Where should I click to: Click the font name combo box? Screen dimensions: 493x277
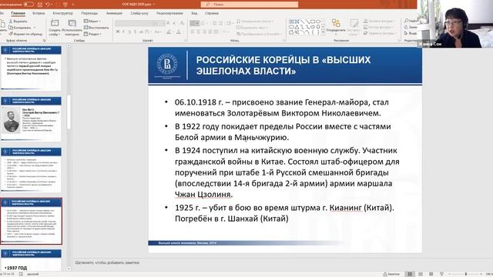[x=133, y=23]
